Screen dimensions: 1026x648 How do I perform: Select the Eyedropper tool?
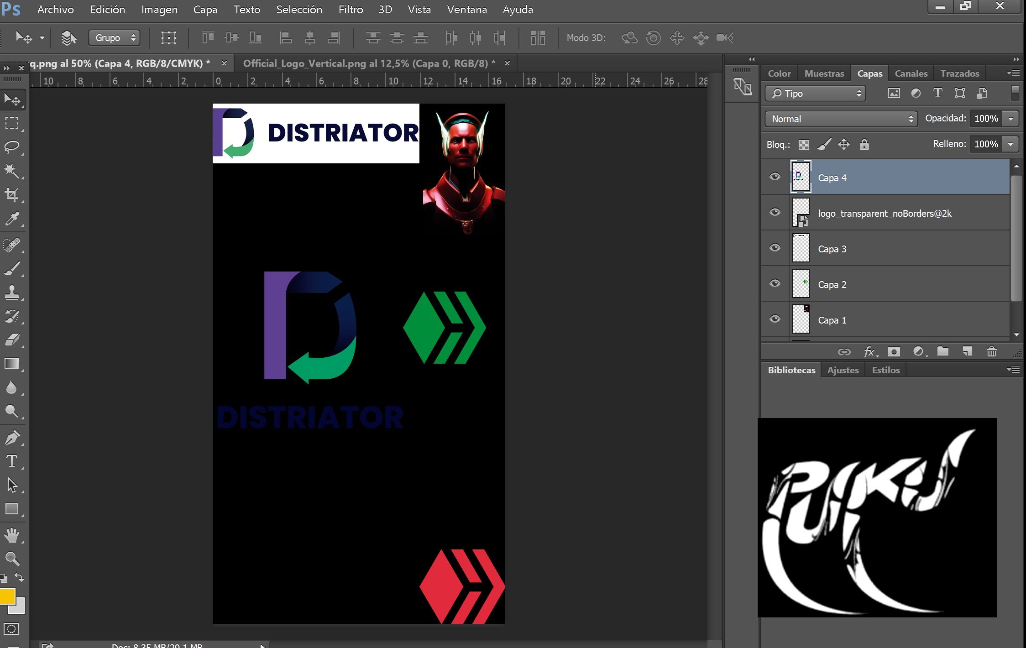click(x=12, y=219)
